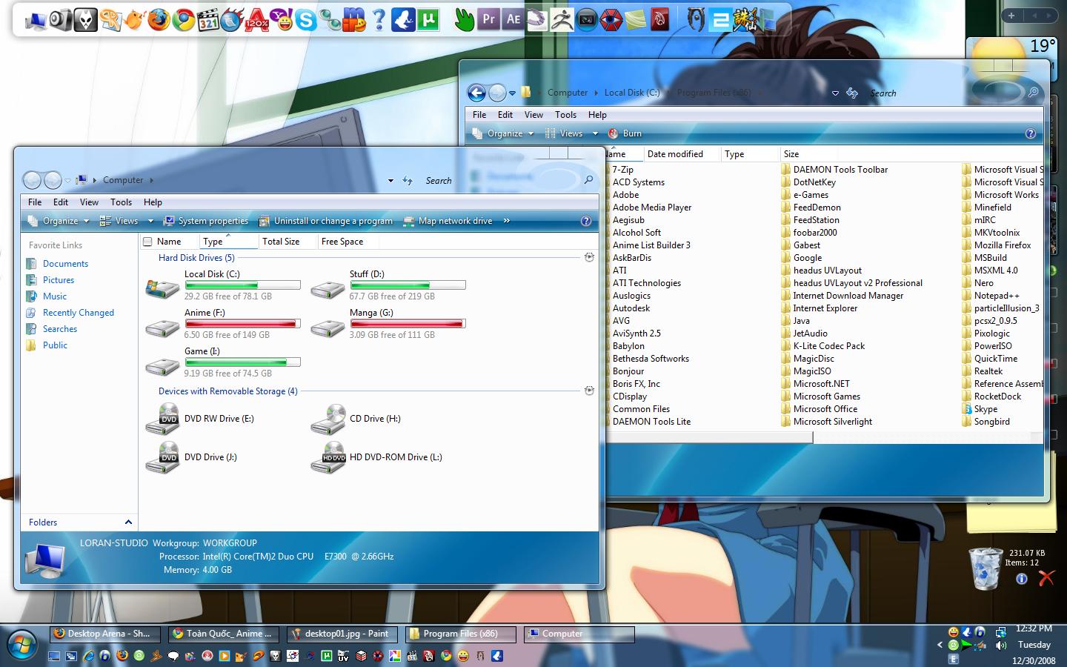
Task: Open DVD RW Drive (E:) icon
Action: click(x=162, y=419)
